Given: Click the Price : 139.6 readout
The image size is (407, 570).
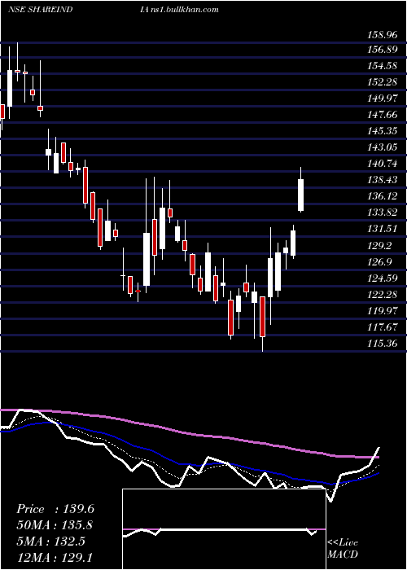Looking at the screenshot, I should pyautogui.click(x=55, y=509).
